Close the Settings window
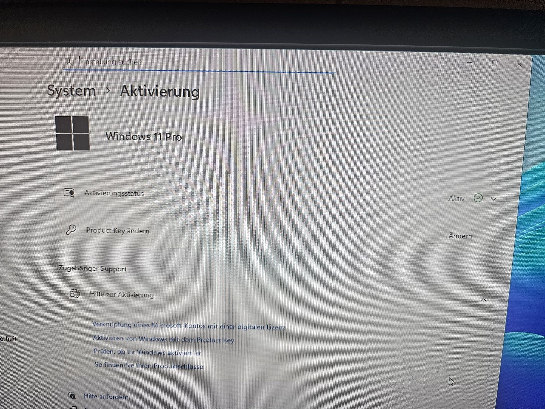 click(519, 64)
